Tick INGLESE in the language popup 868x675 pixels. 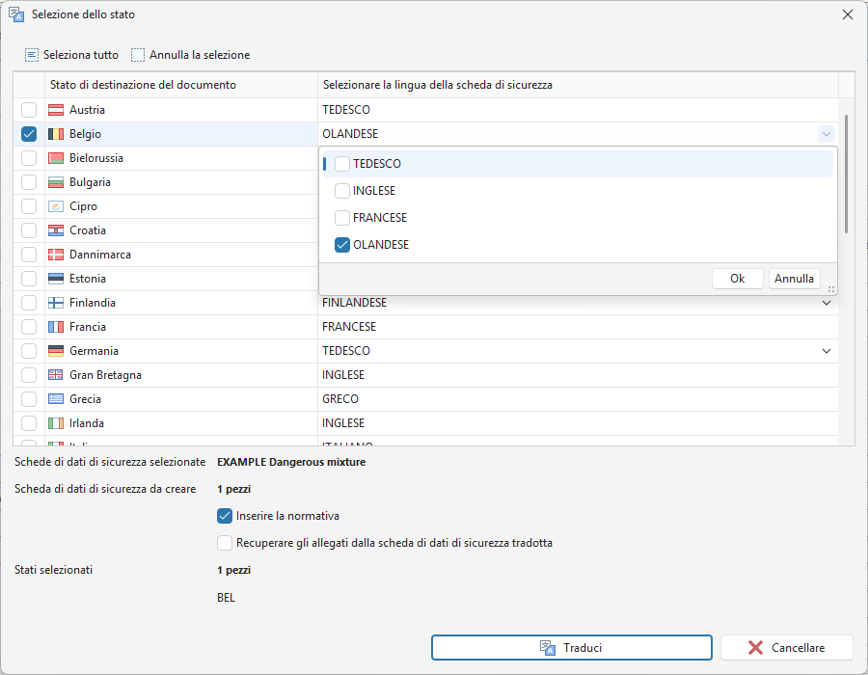342,191
